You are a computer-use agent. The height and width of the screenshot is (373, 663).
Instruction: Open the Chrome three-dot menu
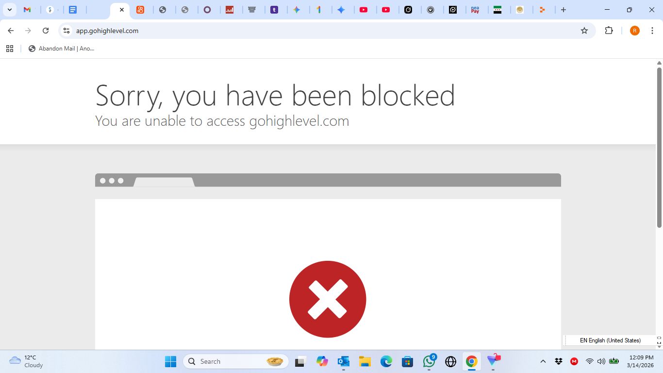[x=652, y=31]
